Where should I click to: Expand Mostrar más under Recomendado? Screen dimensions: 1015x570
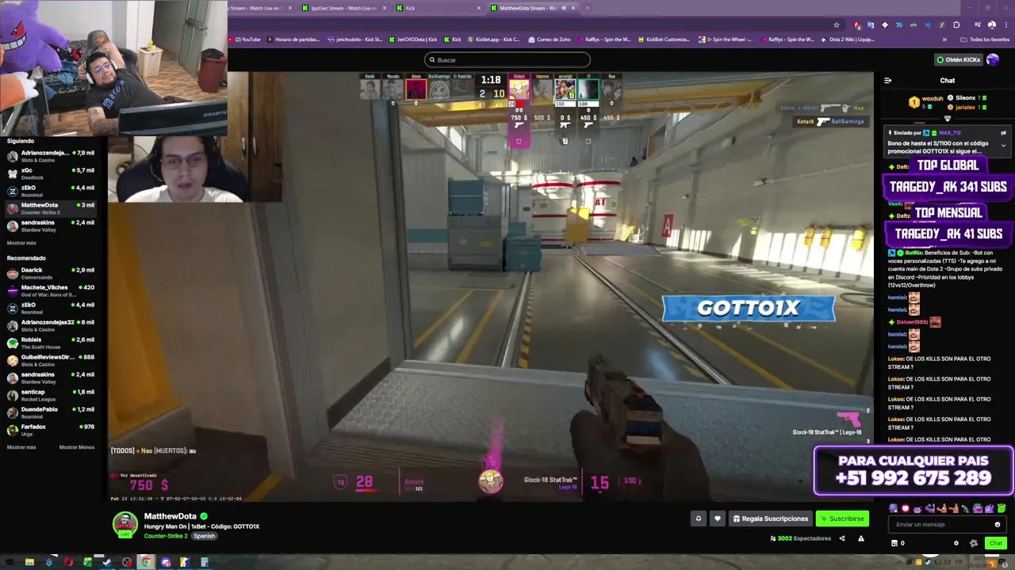click(x=21, y=447)
